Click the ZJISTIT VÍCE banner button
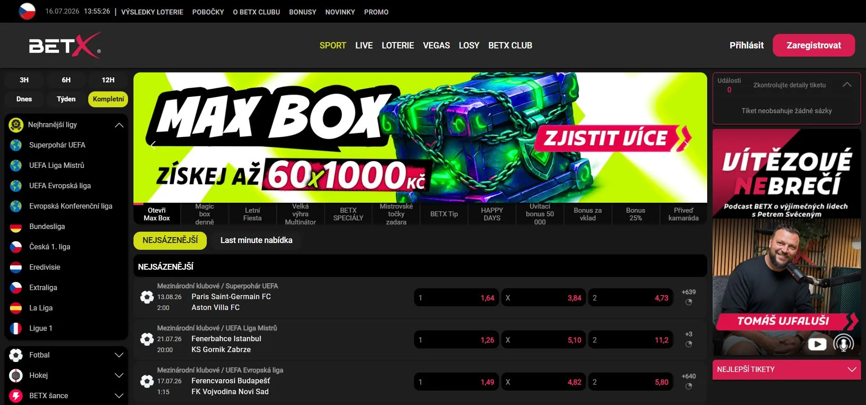866x405 pixels. click(612, 138)
